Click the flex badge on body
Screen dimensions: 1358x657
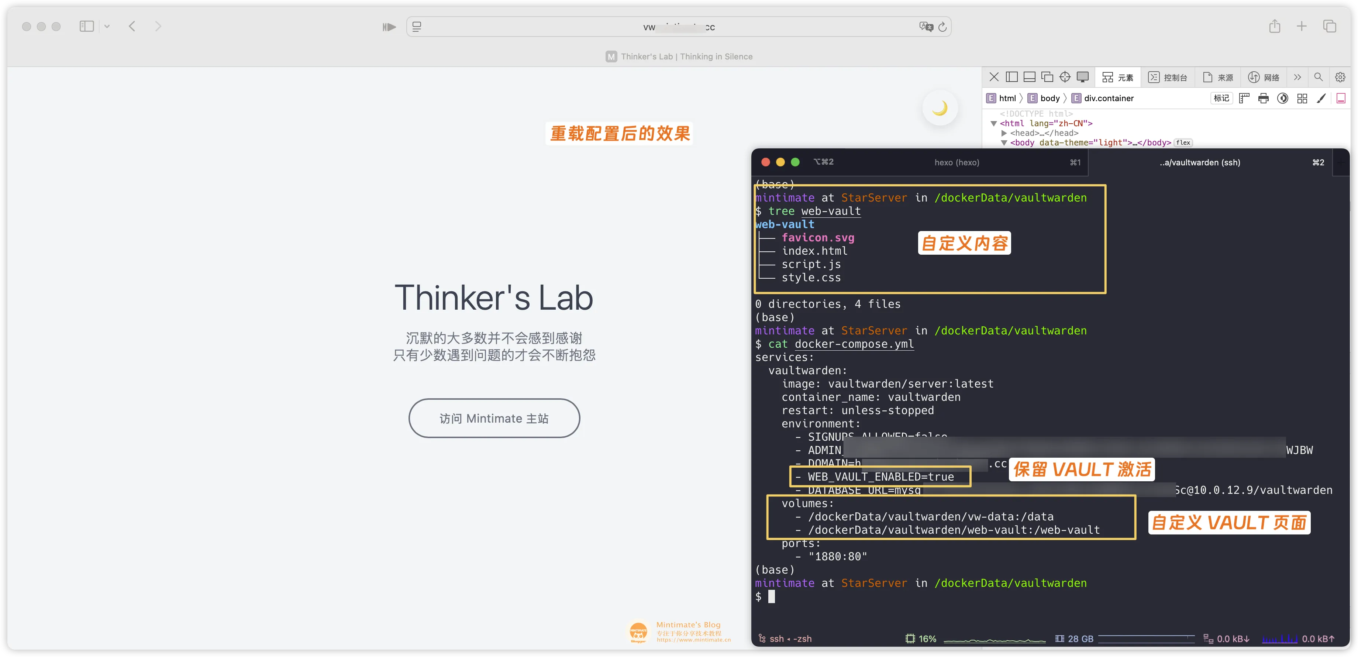1183,143
